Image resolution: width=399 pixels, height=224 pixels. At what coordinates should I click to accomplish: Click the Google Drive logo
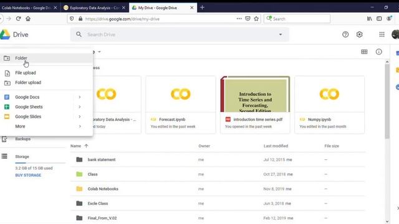coord(5,35)
